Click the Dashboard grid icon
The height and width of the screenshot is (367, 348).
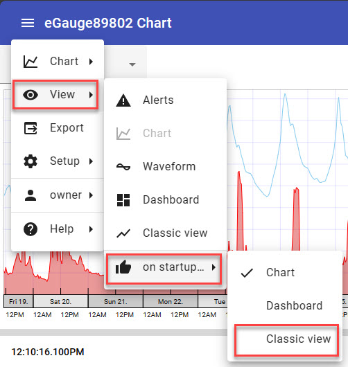(123, 200)
